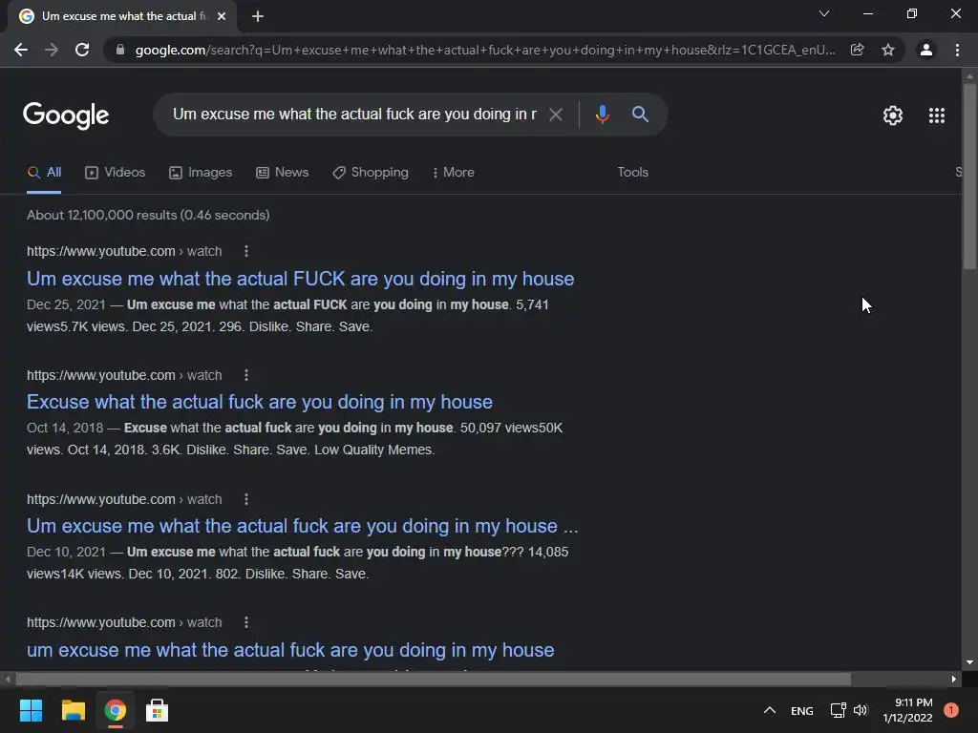978x733 pixels.
Task: Switch to the Shopping results tab
Action: [x=370, y=173]
